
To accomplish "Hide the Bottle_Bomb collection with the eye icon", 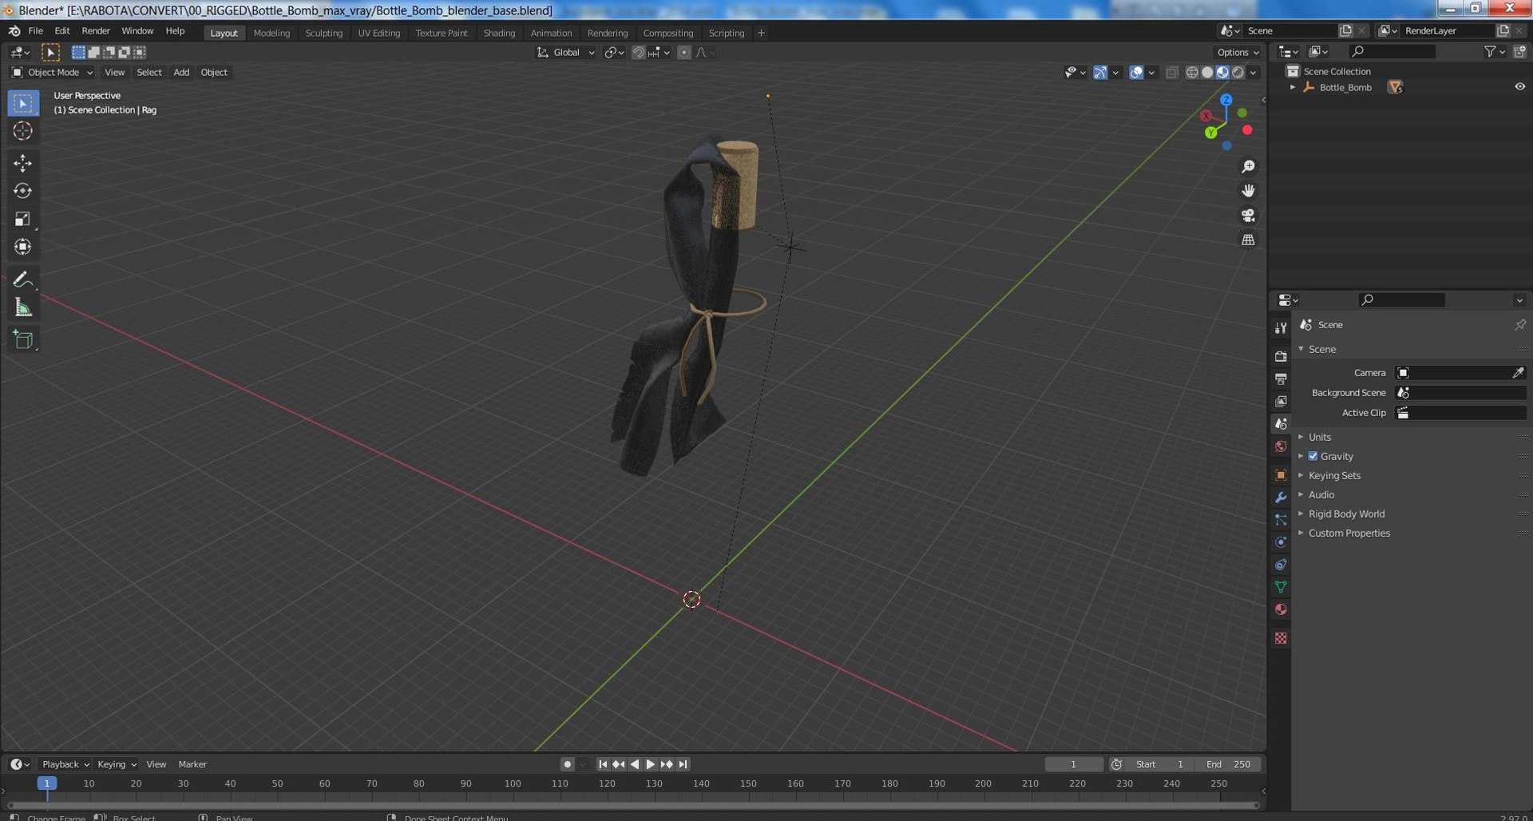I will tap(1519, 87).
